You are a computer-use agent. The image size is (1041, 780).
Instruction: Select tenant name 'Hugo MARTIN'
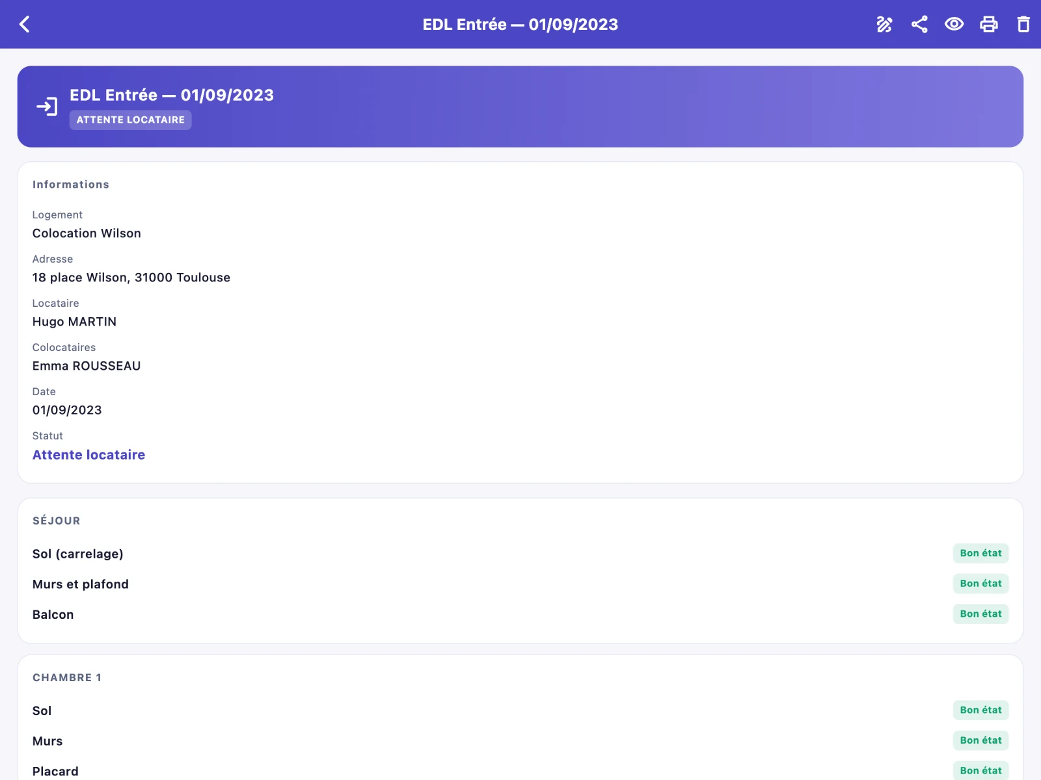(x=75, y=322)
